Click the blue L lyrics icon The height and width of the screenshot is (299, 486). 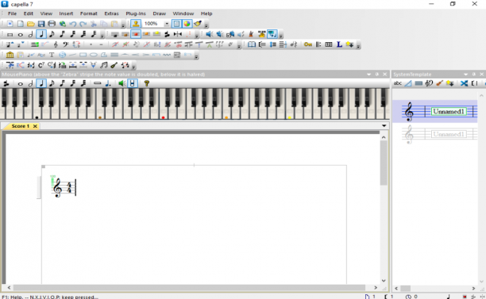point(339,44)
